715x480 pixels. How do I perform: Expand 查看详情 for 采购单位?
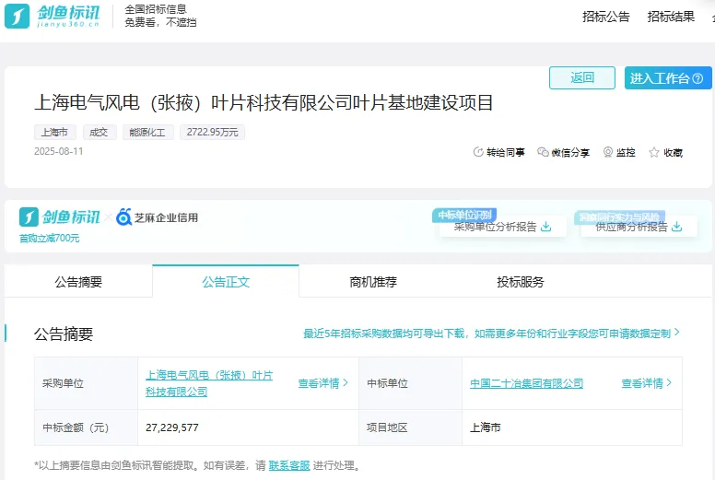click(322, 383)
